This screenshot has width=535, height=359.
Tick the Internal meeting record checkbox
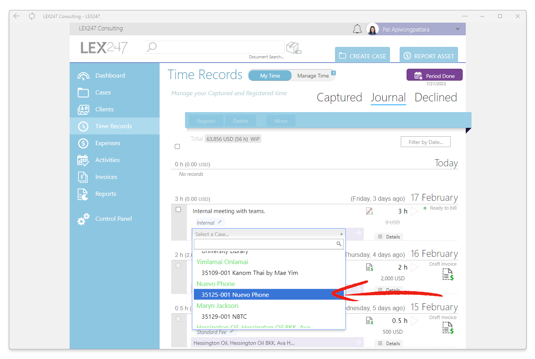coord(178,210)
